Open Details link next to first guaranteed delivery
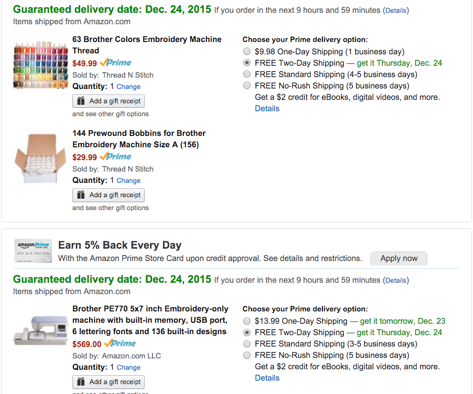Viewport: 473px width, 394px height. [396, 10]
